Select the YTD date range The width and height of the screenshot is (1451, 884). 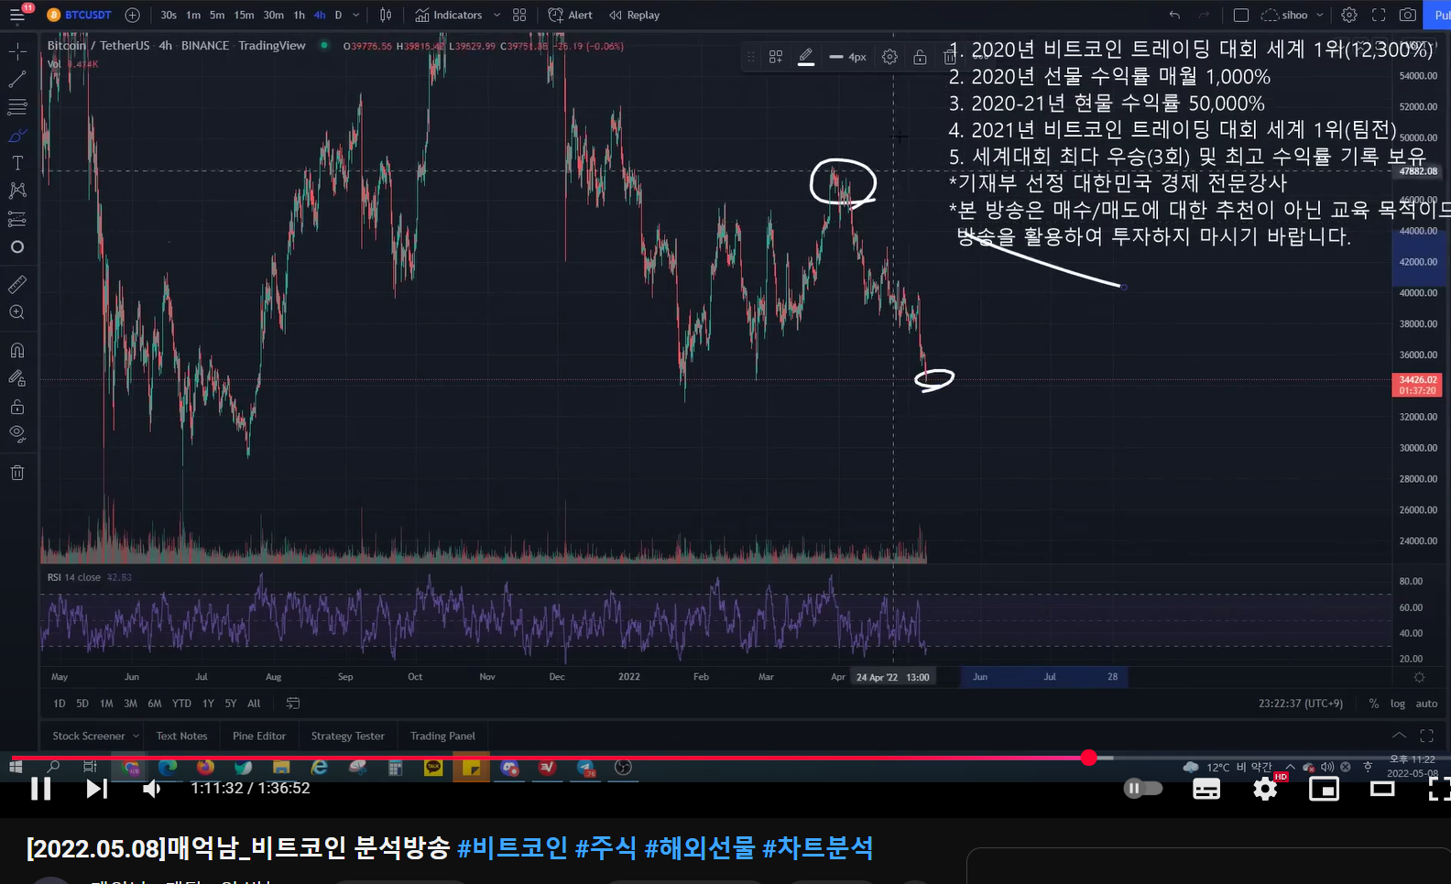pos(181,704)
